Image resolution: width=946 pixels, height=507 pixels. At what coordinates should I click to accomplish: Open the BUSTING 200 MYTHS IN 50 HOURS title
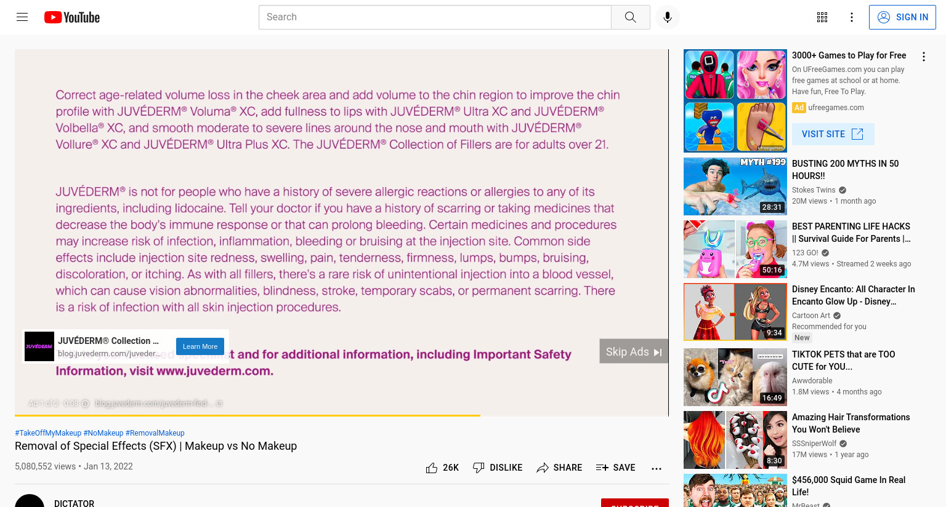tap(845, 170)
